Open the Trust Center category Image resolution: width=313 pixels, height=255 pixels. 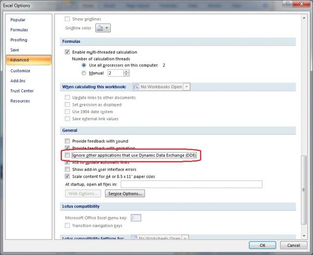click(22, 91)
